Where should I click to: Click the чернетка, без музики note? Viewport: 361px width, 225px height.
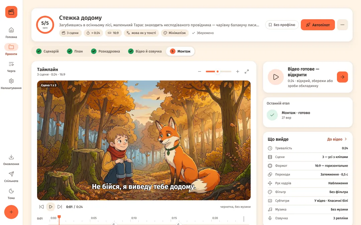[235, 207]
